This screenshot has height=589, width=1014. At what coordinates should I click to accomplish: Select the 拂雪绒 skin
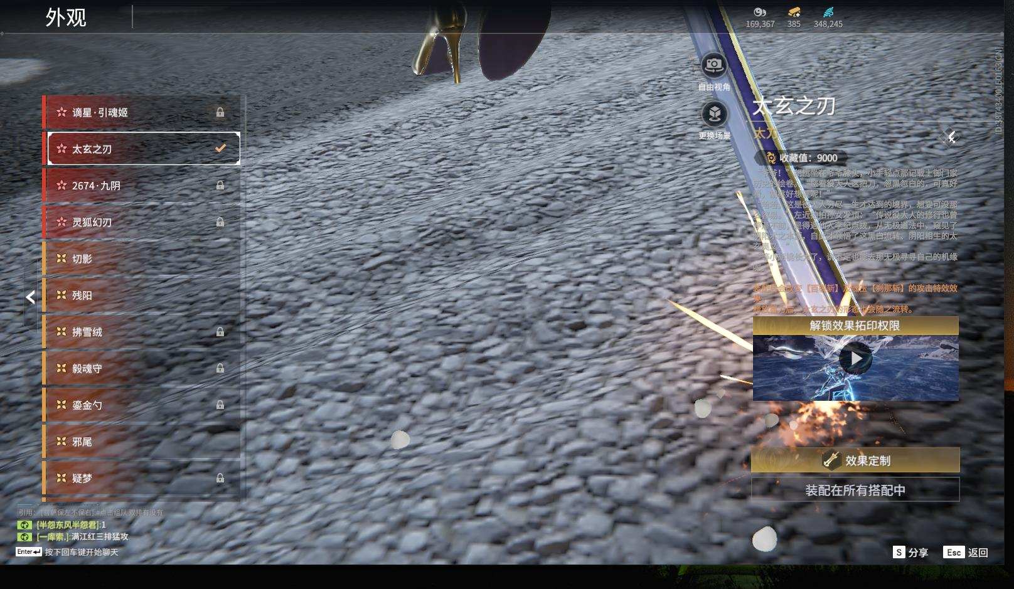[142, 332]
